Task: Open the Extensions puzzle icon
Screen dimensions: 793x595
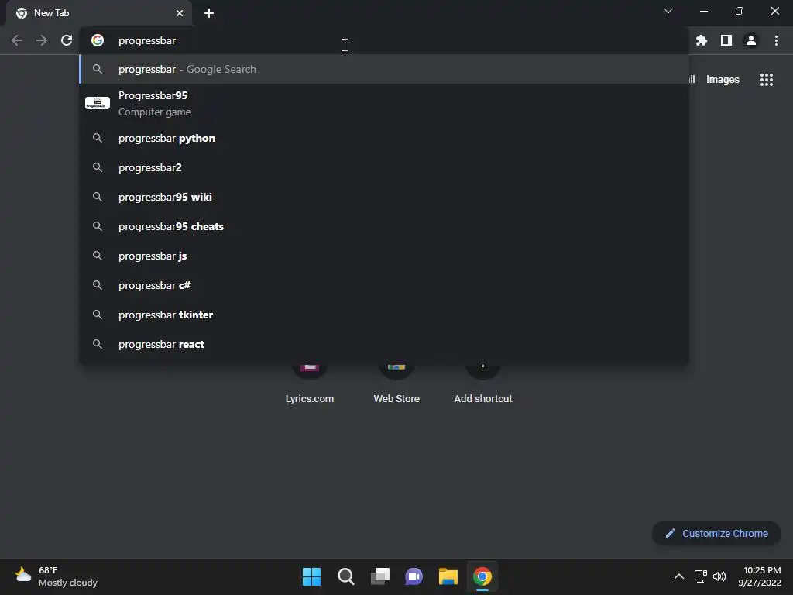Action: [x=702, y=40]
